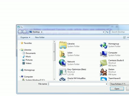Click the Desktop breadcrumb arrow
129x96 pixels.
[42, 32]
